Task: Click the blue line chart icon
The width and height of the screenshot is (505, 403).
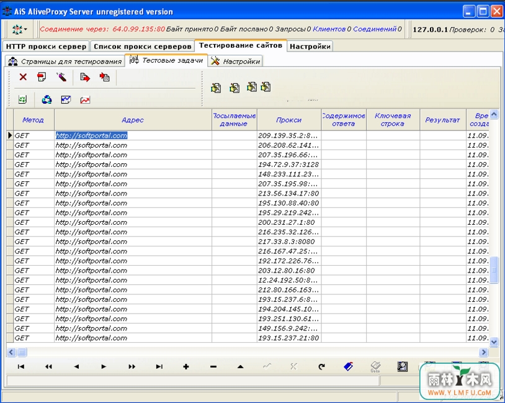Action: pos(66,99)
